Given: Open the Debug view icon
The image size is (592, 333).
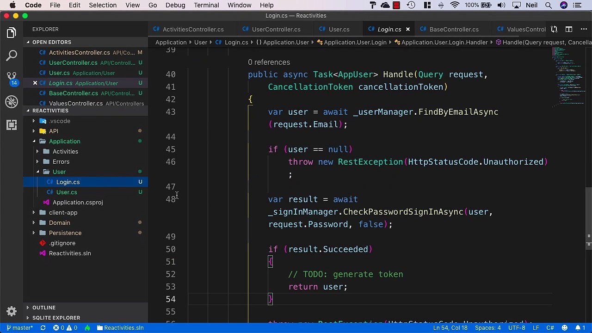Looking at the screenshot, I should [12, 102].
